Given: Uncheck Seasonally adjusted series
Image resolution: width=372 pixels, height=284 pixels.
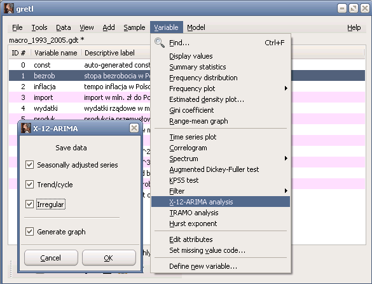Looking at the screenshot, I should pyautogui.click(x=29, y=165).
